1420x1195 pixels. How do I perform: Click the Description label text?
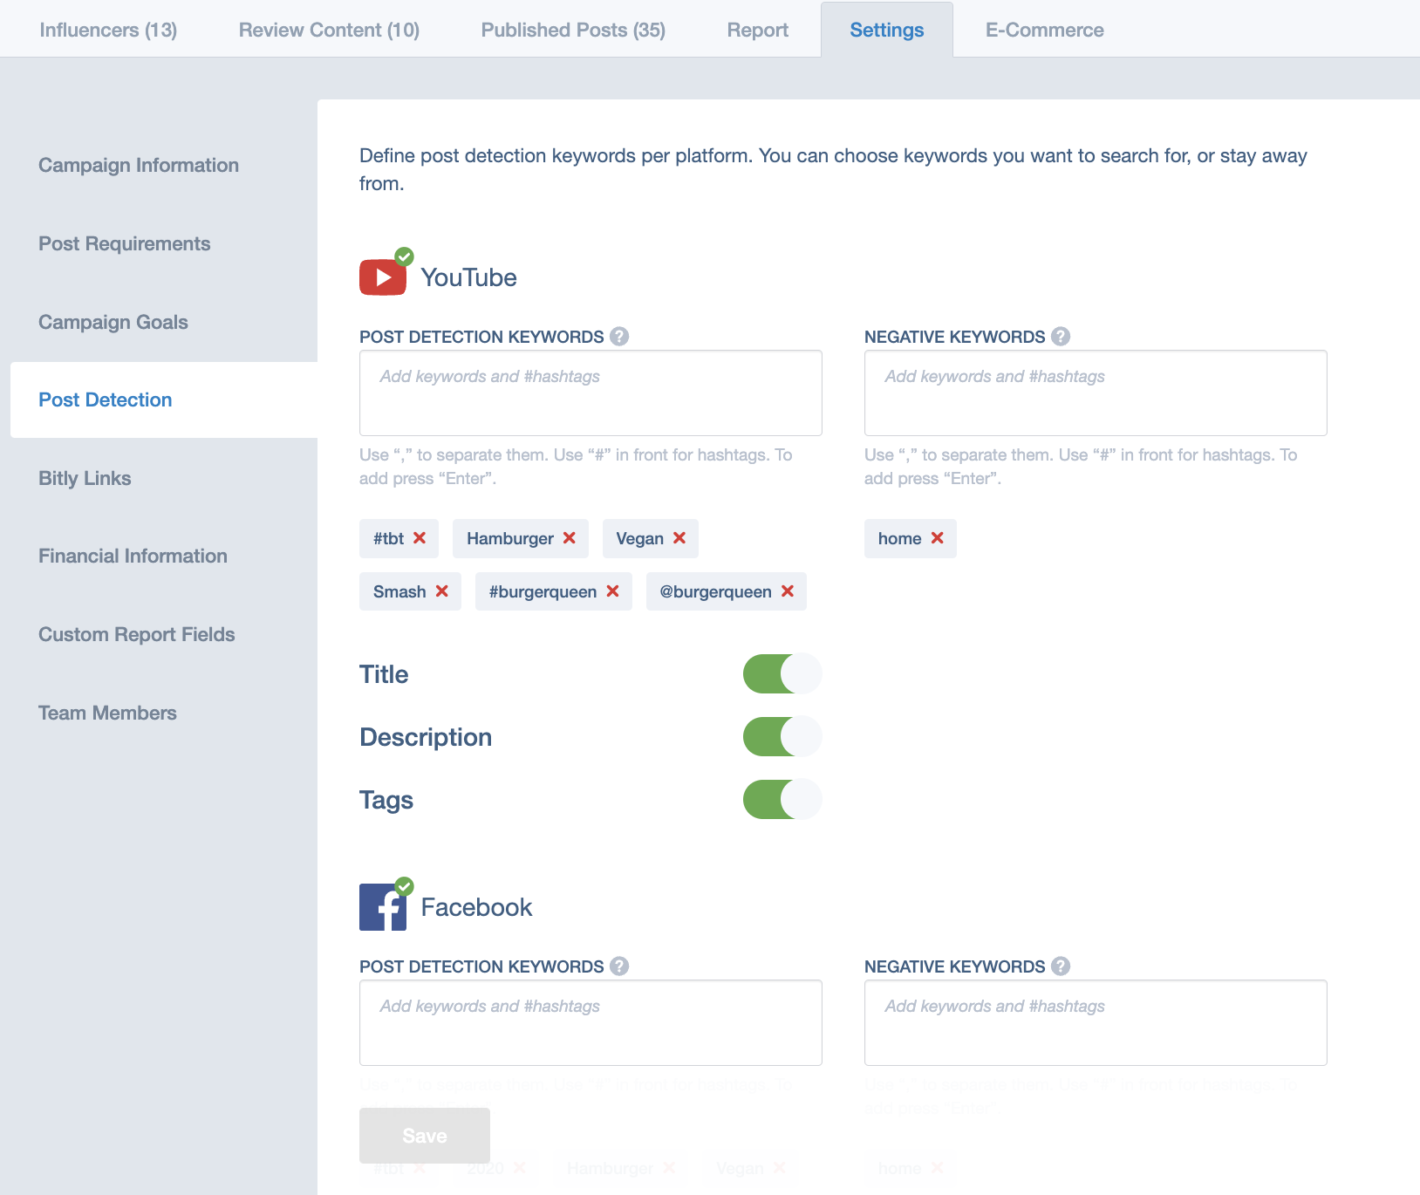(426, 737)
